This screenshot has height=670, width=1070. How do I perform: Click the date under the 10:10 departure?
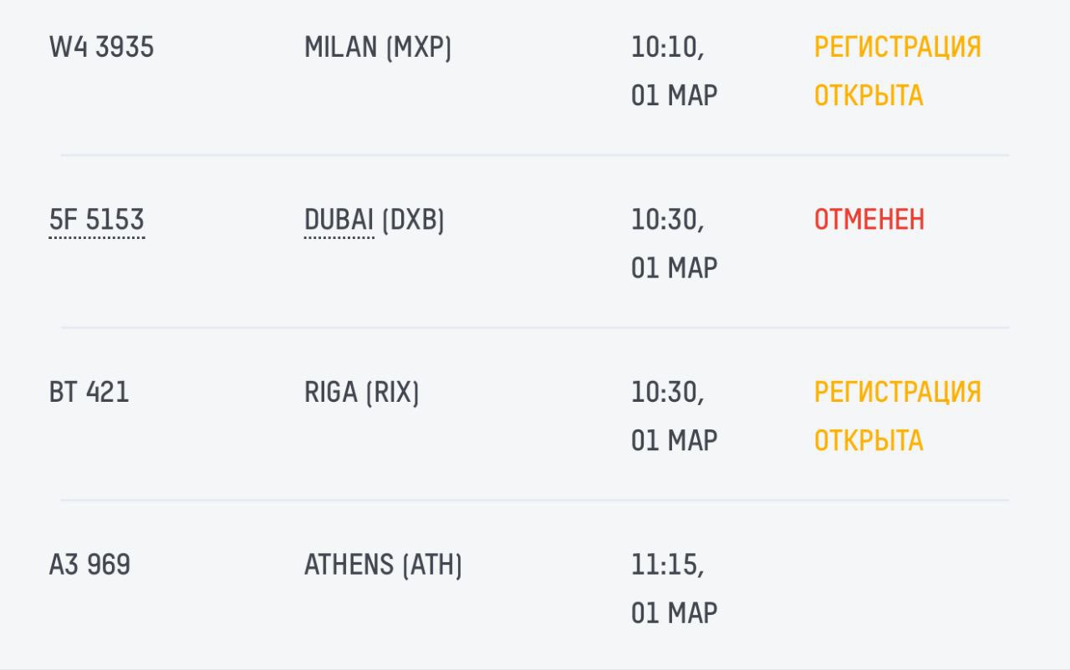pyautogui.click(x=674, y=95)
